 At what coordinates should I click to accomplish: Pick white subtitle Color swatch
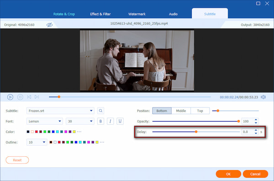click(x=32, y=132)
